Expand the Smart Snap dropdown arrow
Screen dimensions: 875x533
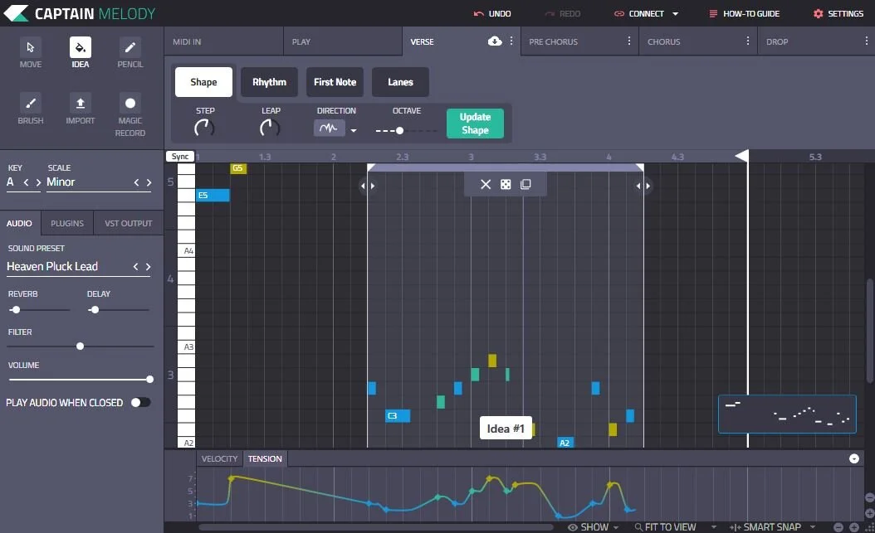[813, 527]
